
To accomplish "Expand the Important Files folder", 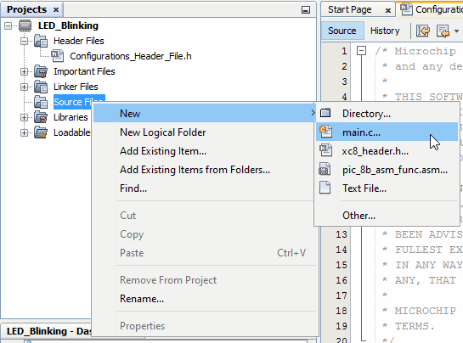I will coord(25,71).
